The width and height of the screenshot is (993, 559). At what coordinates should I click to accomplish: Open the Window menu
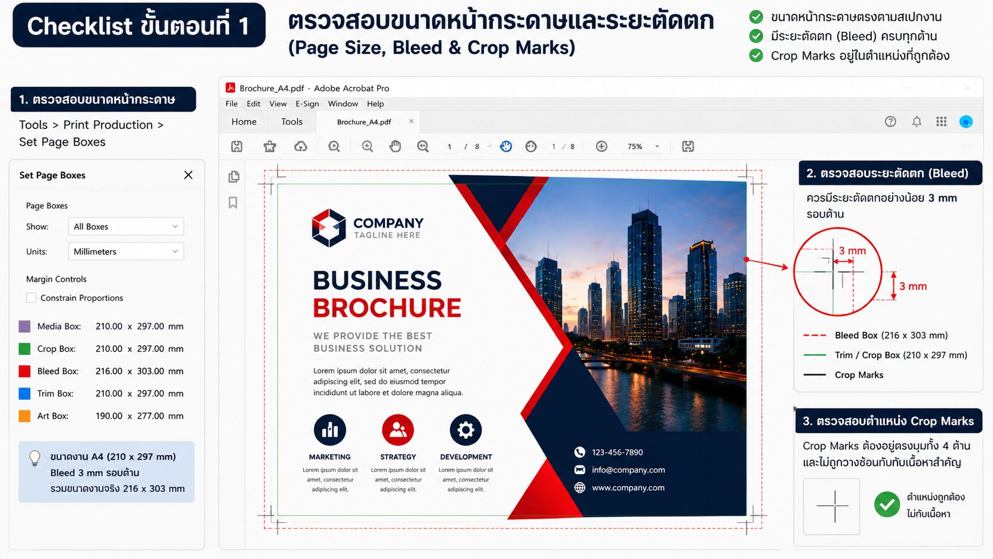pos(343,104)
